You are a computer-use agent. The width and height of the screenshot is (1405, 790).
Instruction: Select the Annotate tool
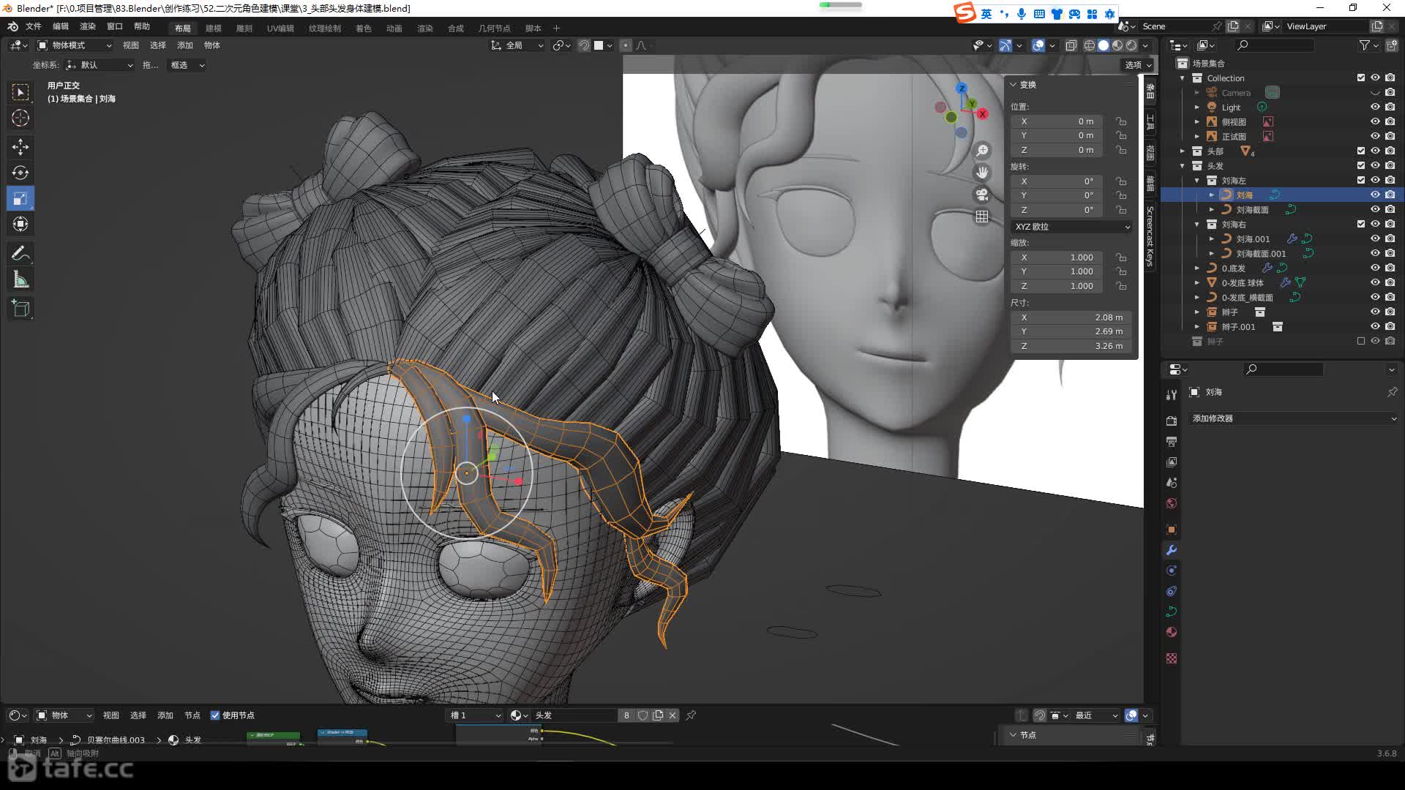pyautogui.click(x=20, y=254)
